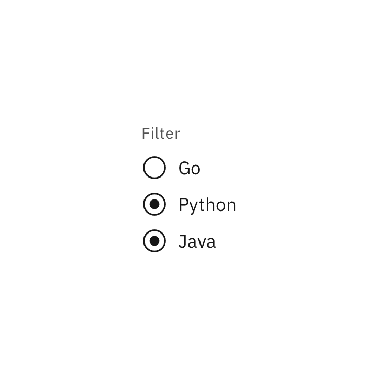The width and height of the screenshot is (377, 377).
Task: Click the filled circle beside Python
Action: pyautogui.click(x=154, y=205)
